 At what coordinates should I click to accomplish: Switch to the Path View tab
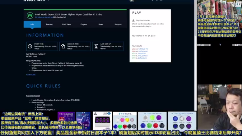[x=67, y=24]
